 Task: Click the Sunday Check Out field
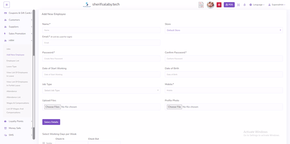click(104, 142)
